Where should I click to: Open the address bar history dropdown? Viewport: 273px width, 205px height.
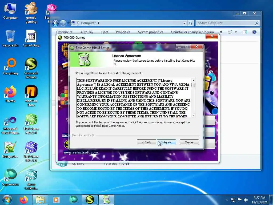click(x=184, y=23)
